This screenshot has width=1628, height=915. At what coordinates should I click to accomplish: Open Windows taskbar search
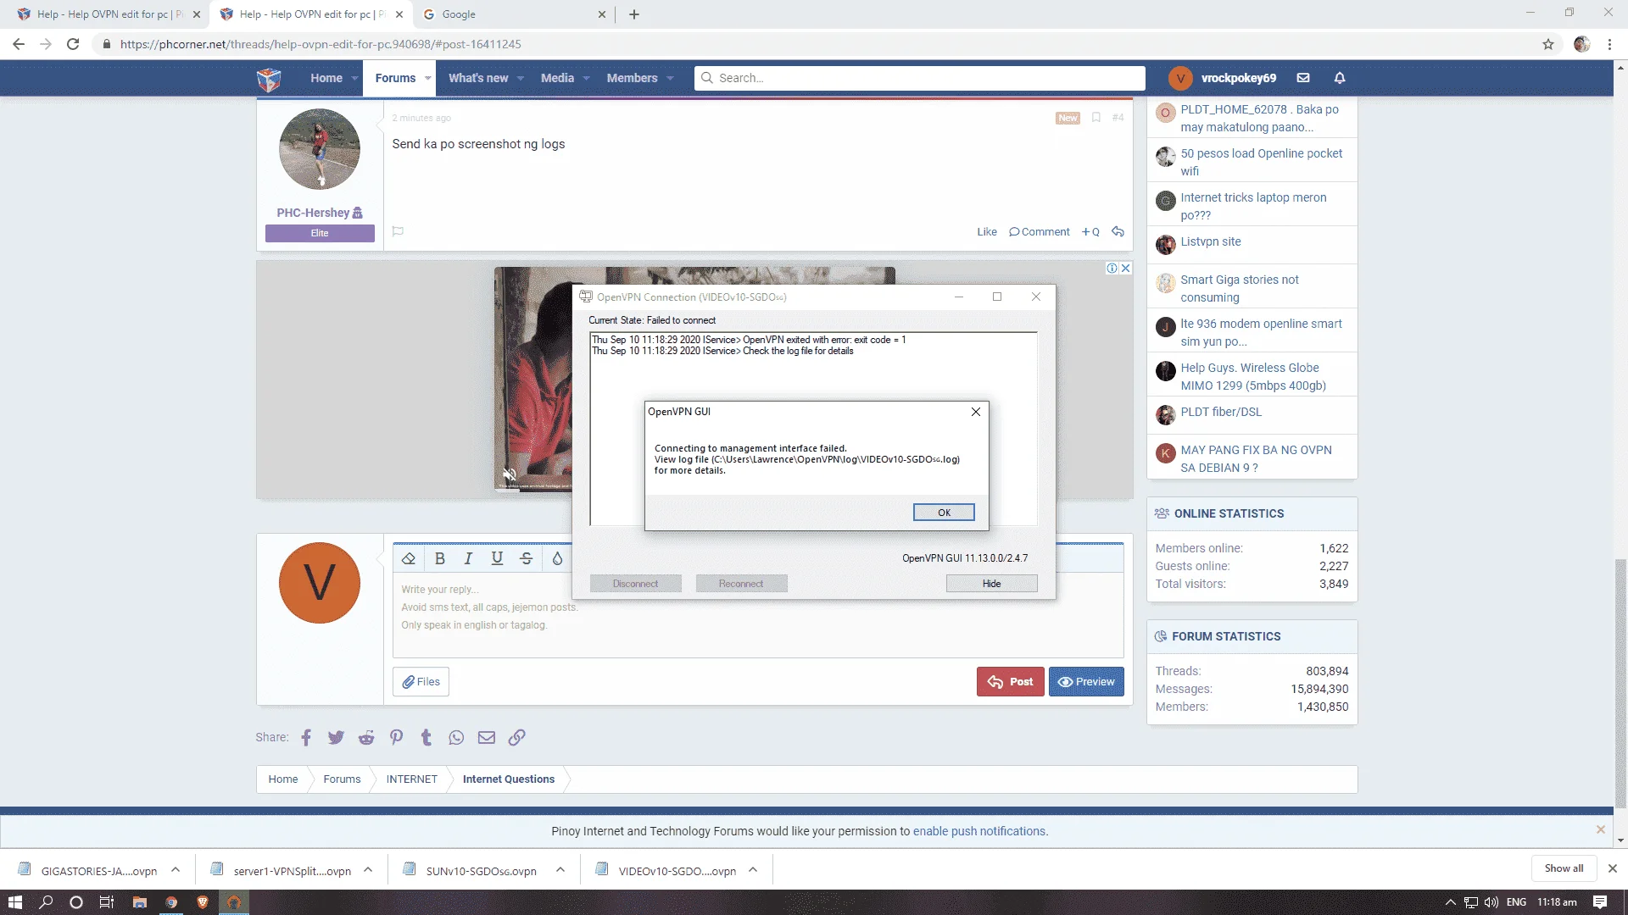click(x=46, y=902)
